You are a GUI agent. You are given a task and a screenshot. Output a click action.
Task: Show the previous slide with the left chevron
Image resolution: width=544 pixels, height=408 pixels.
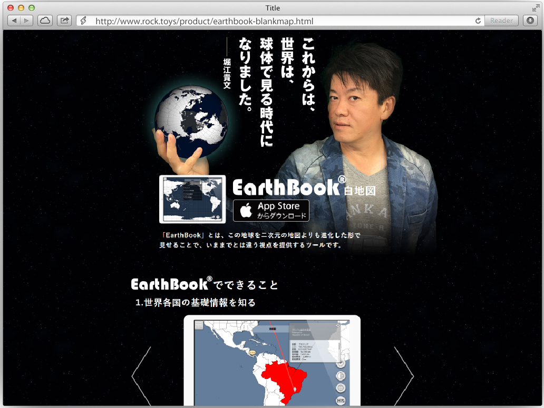141,376
